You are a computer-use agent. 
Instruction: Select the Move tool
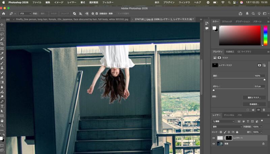pos(2,25)
